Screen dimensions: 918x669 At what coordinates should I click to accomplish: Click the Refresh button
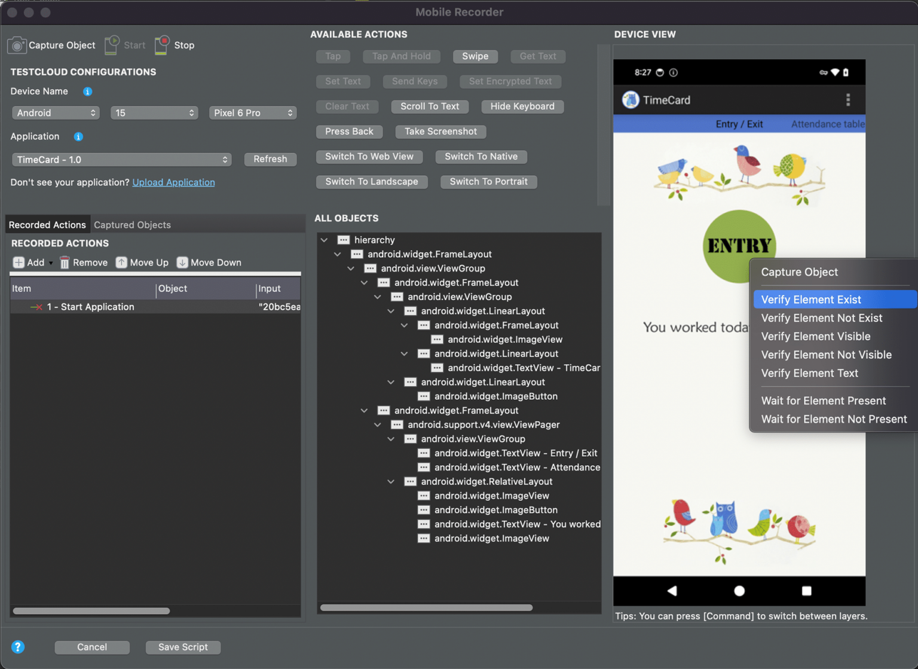click(x=270, y=159)
